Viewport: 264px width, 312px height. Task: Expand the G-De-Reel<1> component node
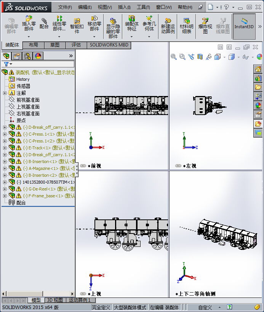(5, 189)
